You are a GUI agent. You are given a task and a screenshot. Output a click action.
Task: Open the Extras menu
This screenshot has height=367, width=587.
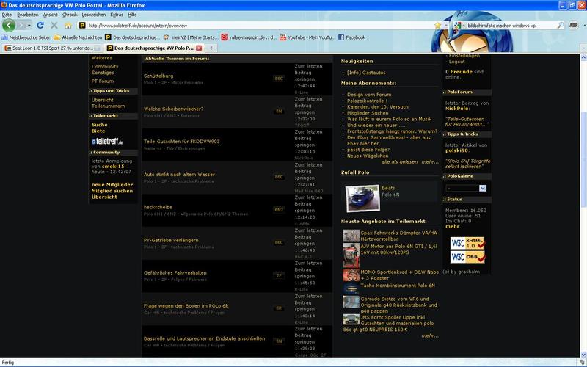click(x=117, y=15)
